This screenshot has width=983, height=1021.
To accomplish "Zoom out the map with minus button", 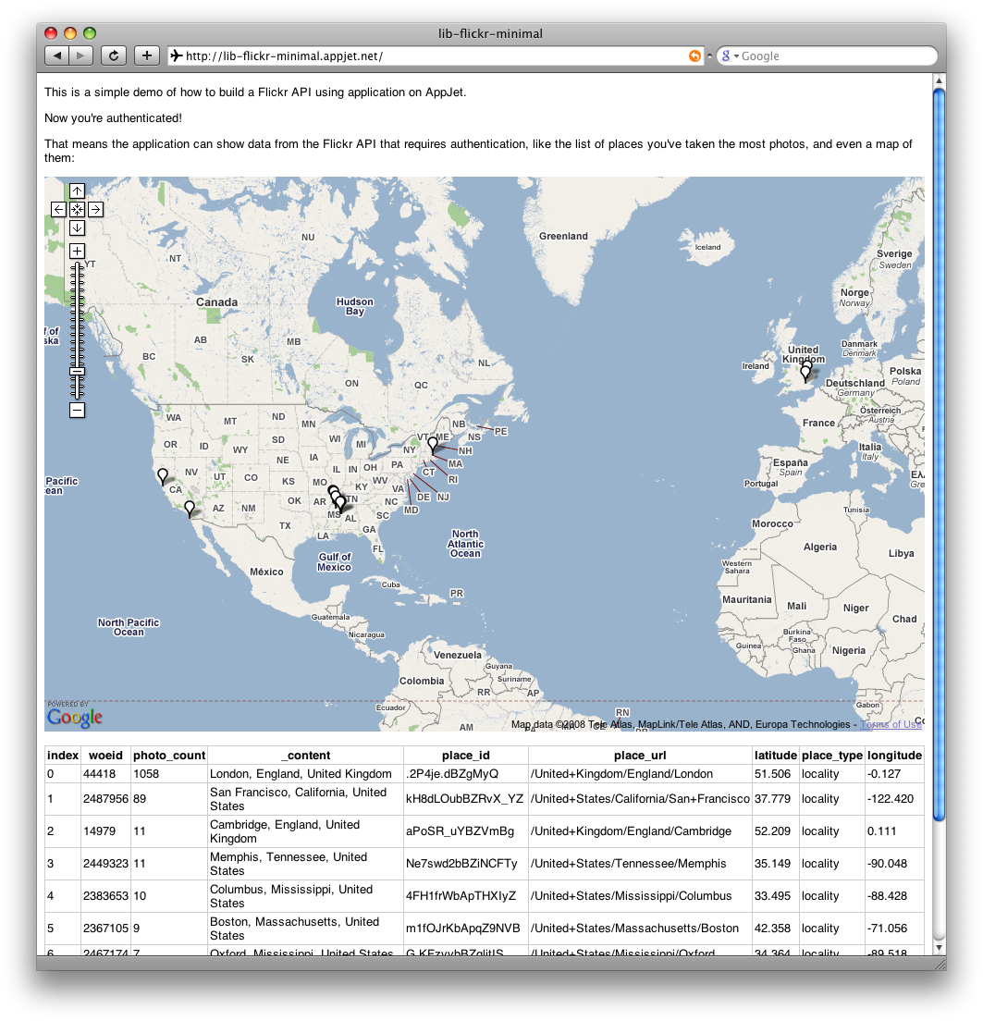I will pos(77,411).
